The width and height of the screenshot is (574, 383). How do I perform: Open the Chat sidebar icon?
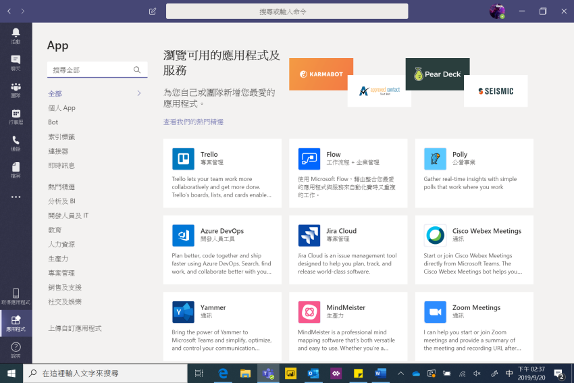point(16,63)
